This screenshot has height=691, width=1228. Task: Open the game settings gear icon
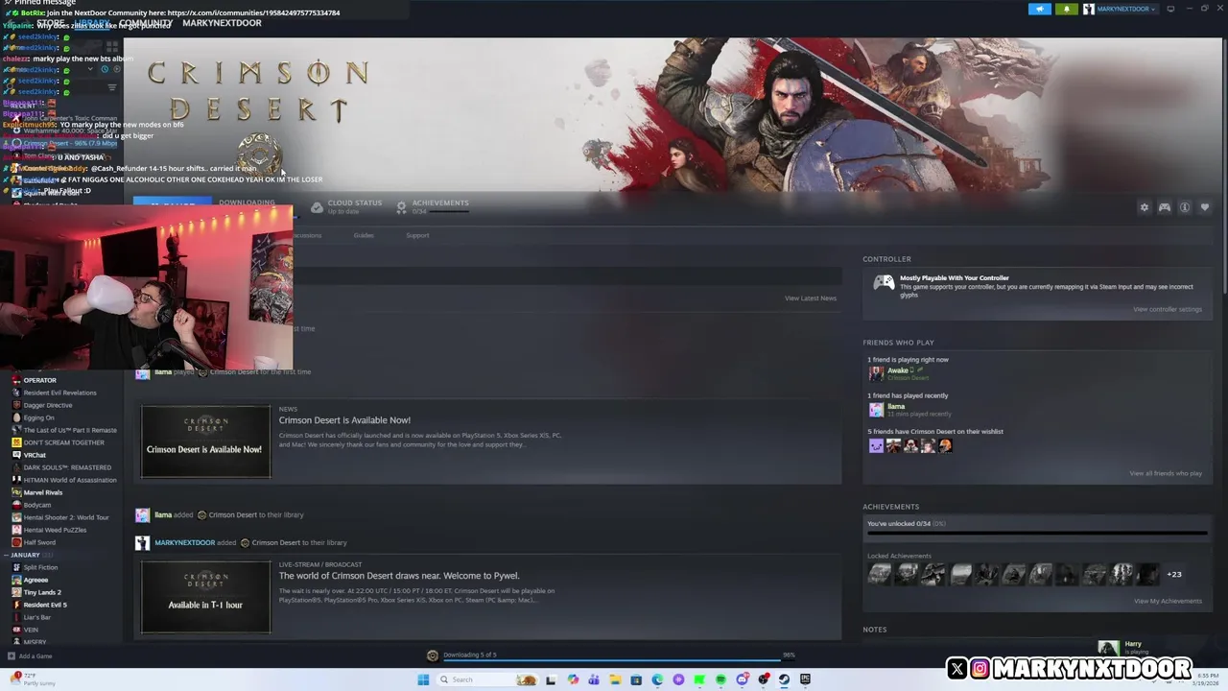pyautogui.click(x=1144, y=207)
